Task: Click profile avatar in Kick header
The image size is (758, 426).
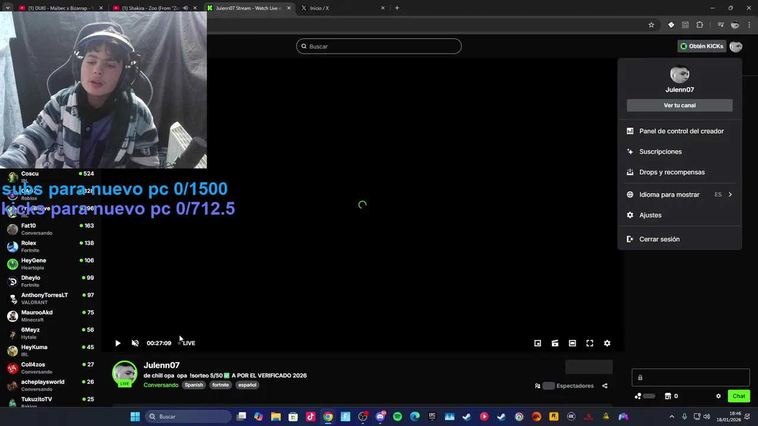Action: pyautogui.click(x=736, y=46)
